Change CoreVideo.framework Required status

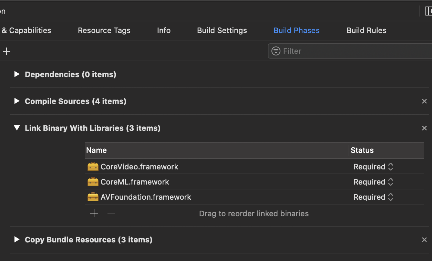[373, 167]
